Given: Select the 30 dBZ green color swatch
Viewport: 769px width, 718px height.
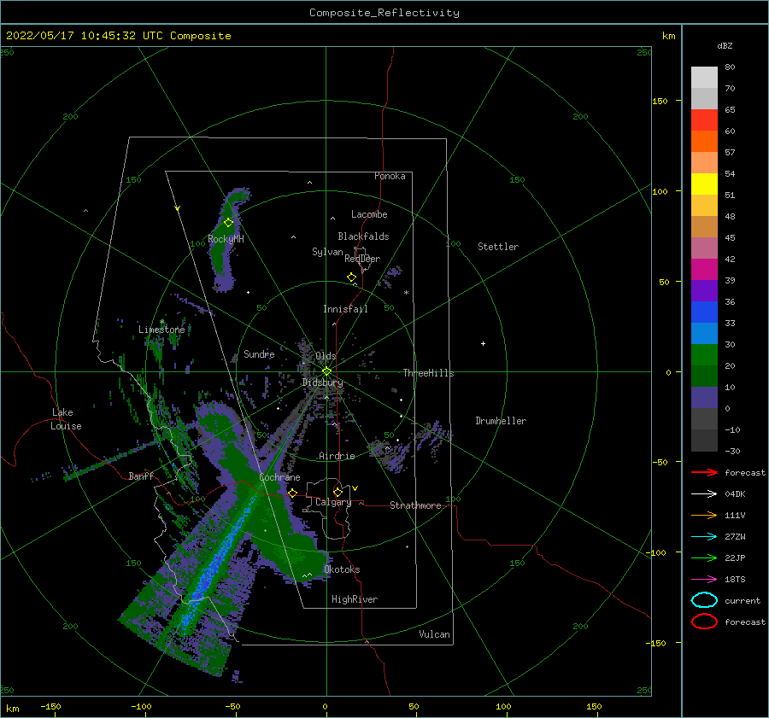Looking at the screenshot, I should (704, 354).
